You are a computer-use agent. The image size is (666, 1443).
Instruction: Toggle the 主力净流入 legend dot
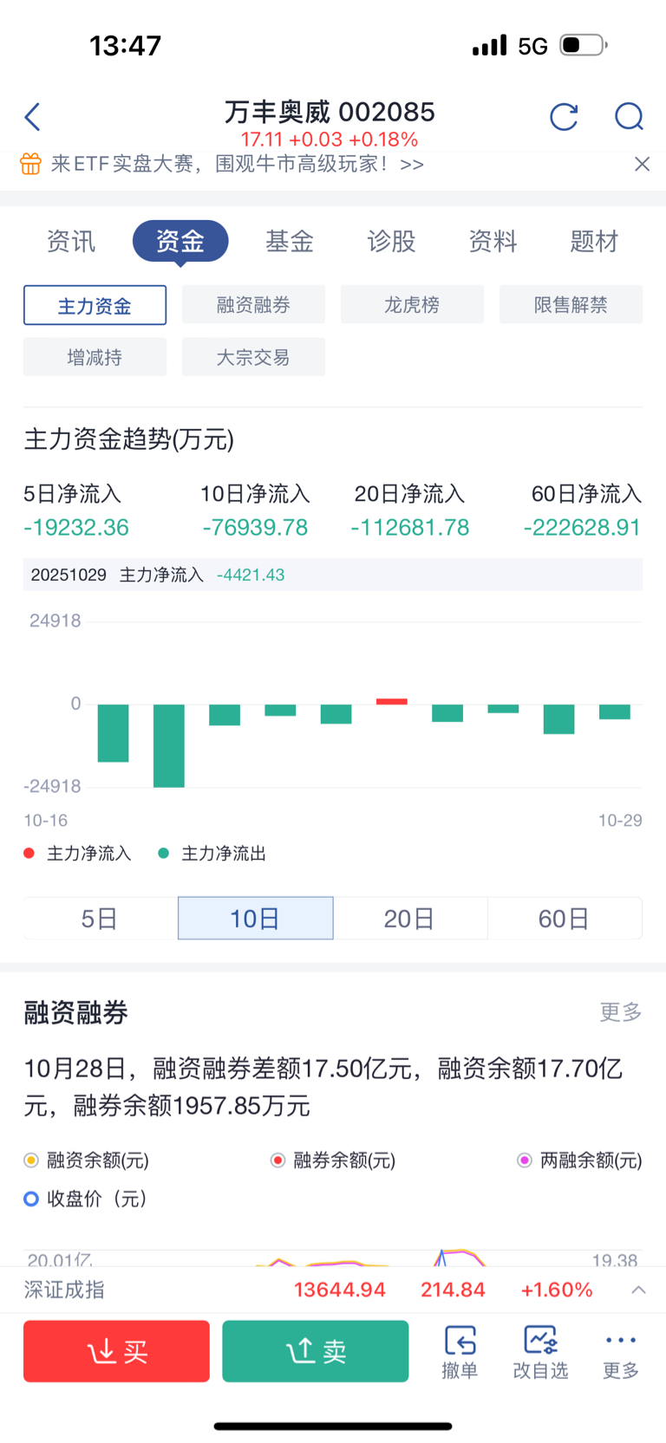point(29,854)
